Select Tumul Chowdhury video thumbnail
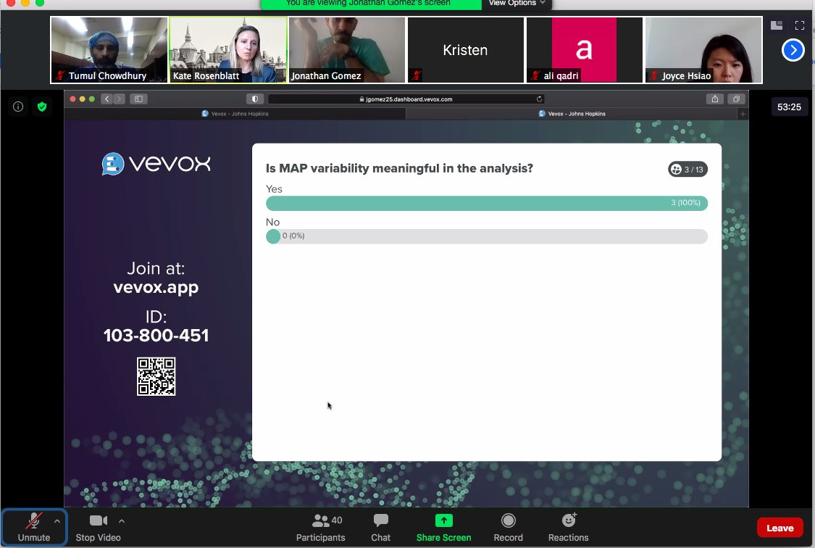Viewport: 815px width, 548px height. (109, 50)
